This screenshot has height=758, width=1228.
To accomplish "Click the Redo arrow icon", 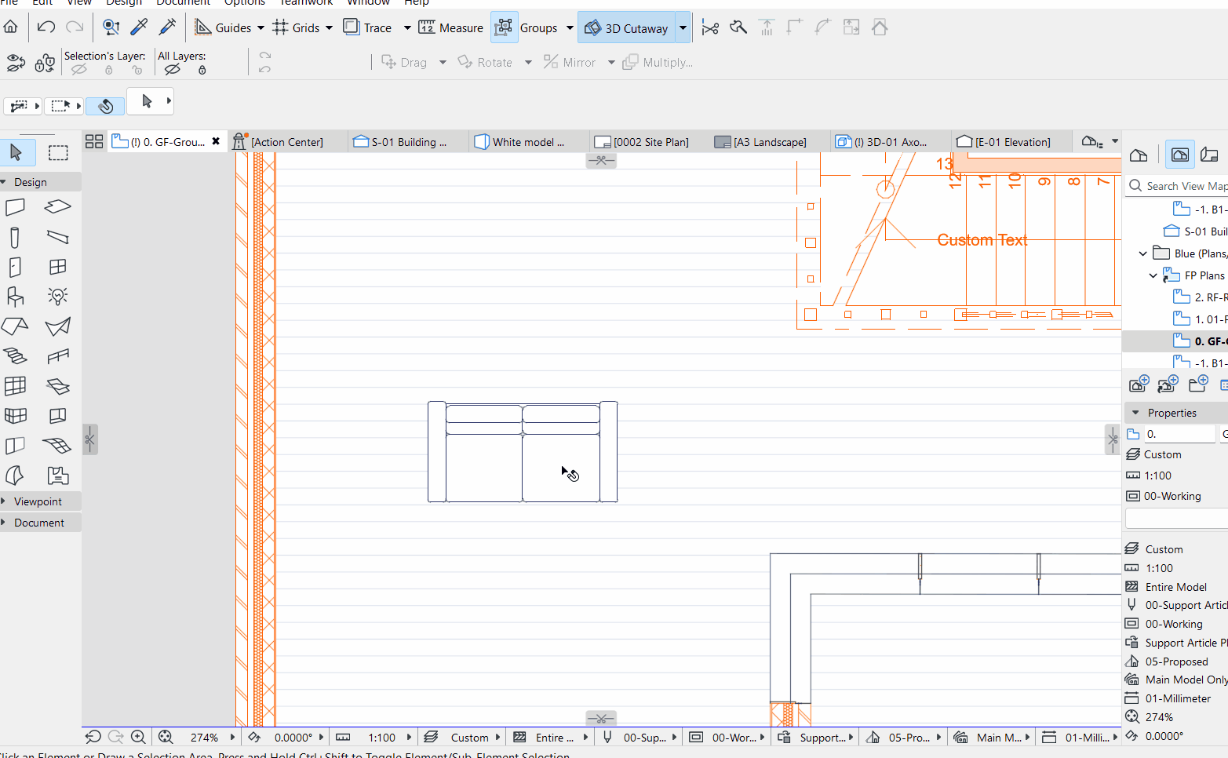I will click(x=75, y=27).
